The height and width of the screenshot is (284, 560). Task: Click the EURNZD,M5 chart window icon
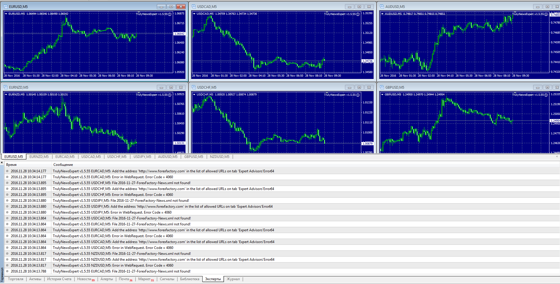click(x=6, y=87)
